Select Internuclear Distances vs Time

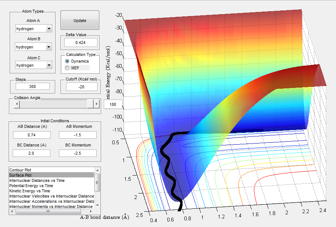tap(52, 180)
